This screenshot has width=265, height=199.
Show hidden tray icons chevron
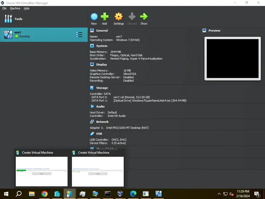[219, 194]
